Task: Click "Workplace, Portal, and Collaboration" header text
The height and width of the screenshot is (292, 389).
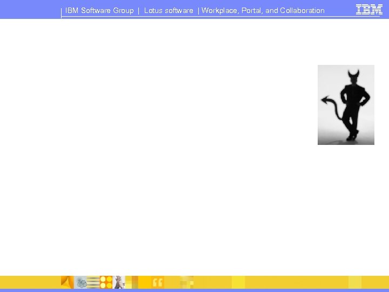Action: click(x=263, y=10)
